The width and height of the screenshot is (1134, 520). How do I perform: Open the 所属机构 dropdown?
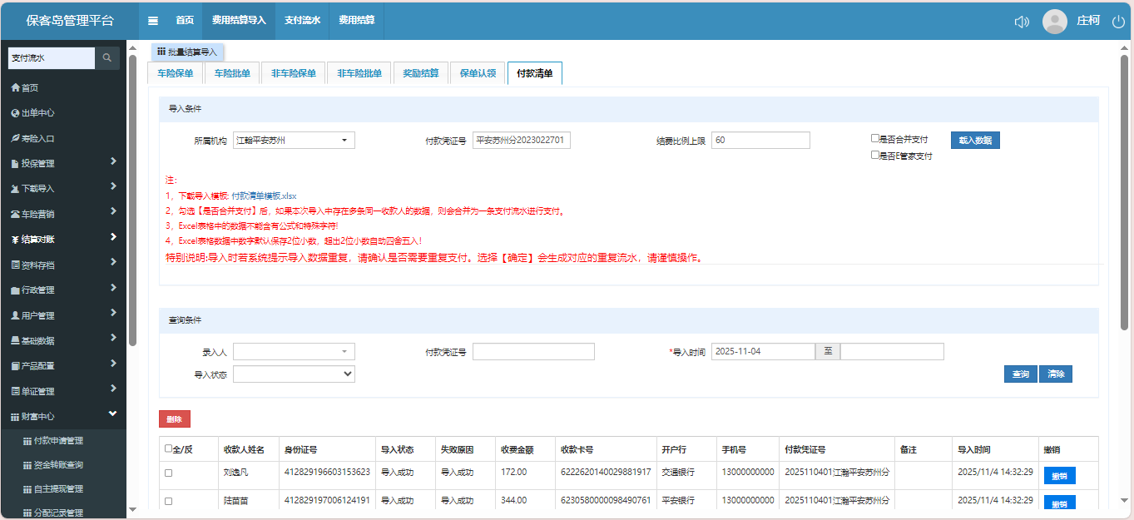[x=294, y=141]
